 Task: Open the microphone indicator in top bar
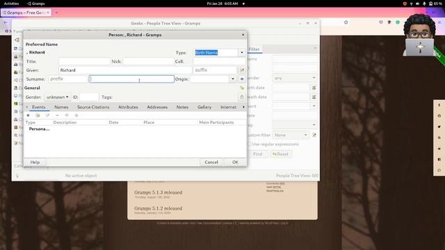(x=424, y=3)
